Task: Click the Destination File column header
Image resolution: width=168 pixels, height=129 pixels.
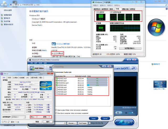Action: click(65, 76)
